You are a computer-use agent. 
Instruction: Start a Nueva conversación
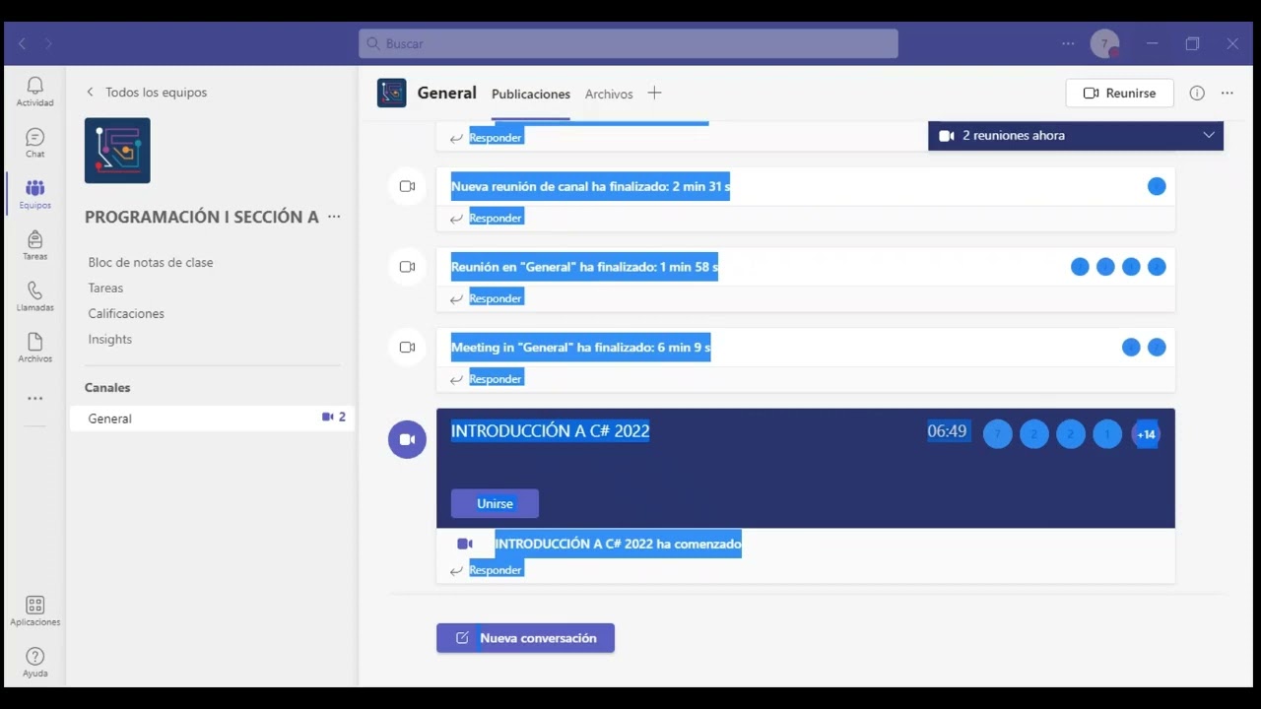point(525,638)
